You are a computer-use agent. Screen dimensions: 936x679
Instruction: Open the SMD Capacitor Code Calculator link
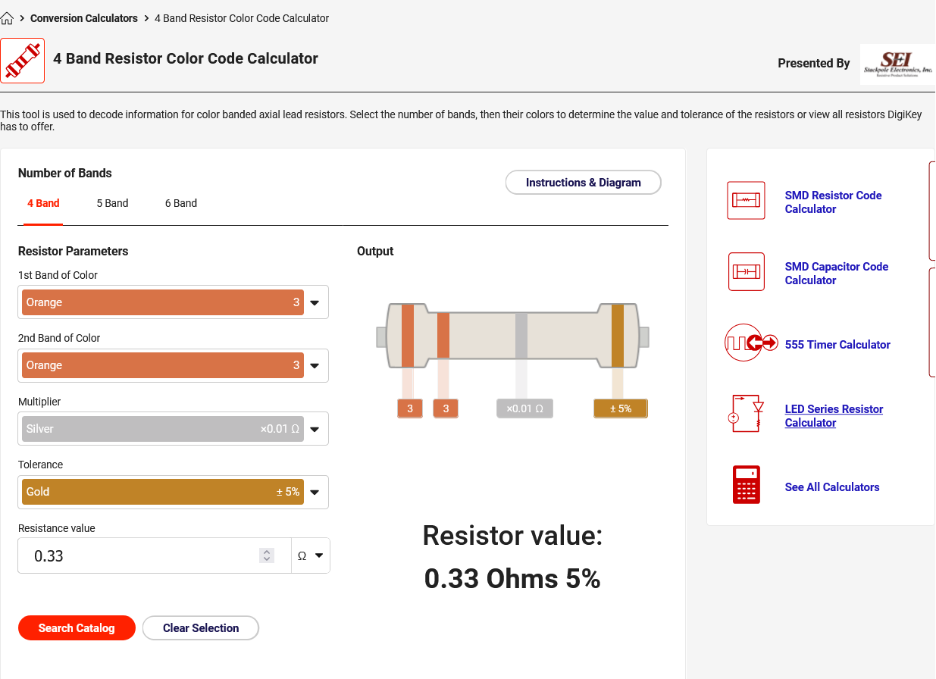pyautogui.click(x=837, y=274)
